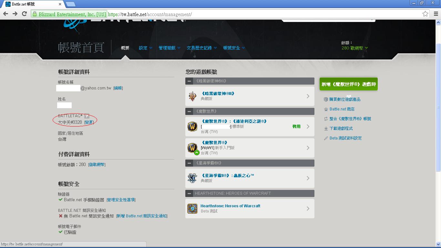Collapse the HEARTHSTONE: HEROES OF WARCRAFT section
The height and width of the screenshot is (248, 441).
[189, 193]
